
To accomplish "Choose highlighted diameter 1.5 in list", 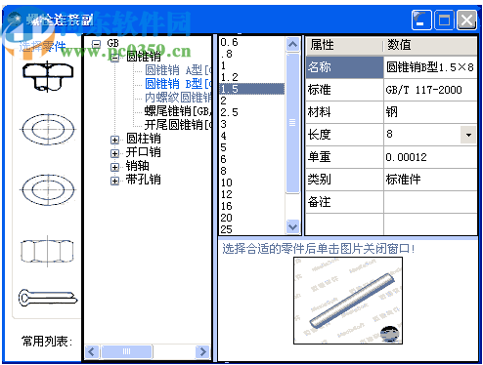I will click(x=252, y=89).
